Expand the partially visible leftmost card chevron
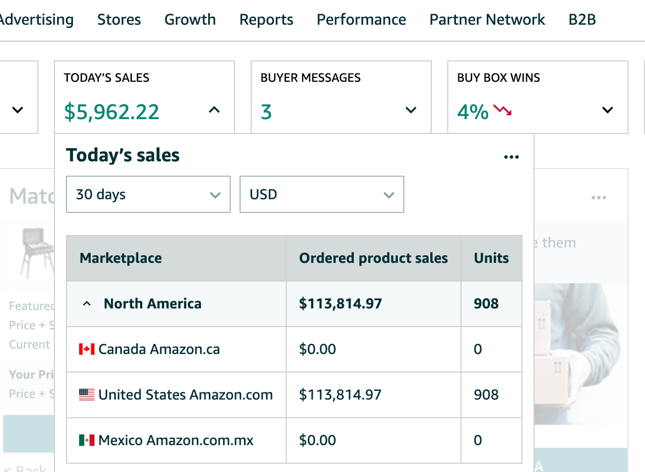This screenshot has height=472, width=645. (x=18, y=110)
